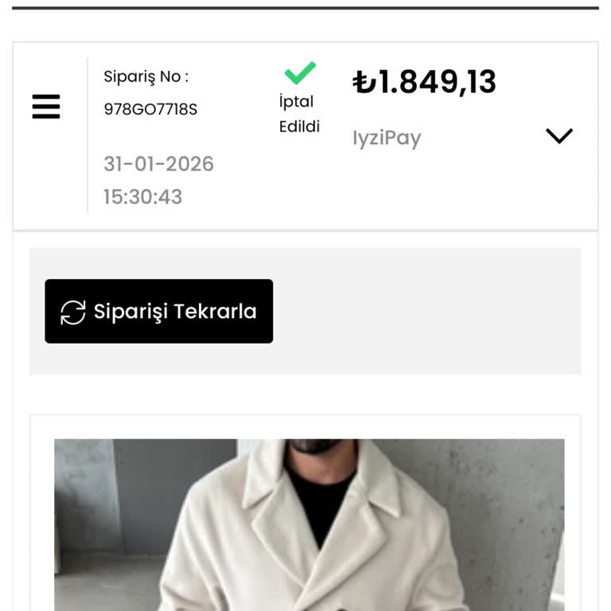This screenshot has height=611, width=611.
Task: Click the circular arrows repeat icon
Action: tap(72, 312)
